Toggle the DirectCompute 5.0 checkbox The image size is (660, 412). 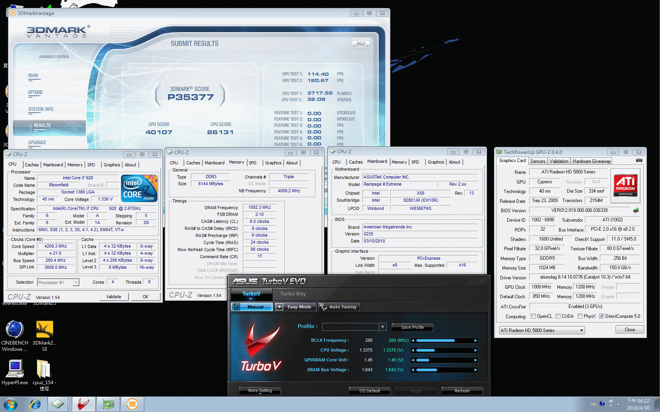(601, 316)
